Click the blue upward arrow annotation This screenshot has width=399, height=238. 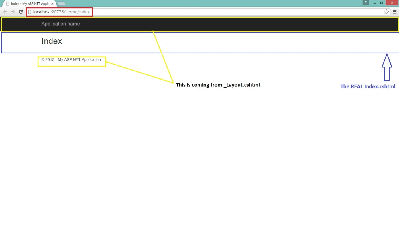pyautogui.click(x=387, y=67)
